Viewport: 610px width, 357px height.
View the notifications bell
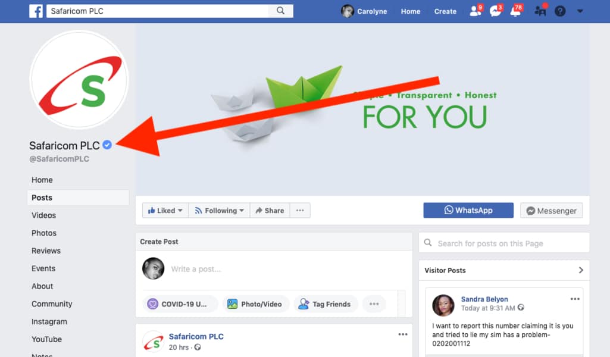pos(515,11)
